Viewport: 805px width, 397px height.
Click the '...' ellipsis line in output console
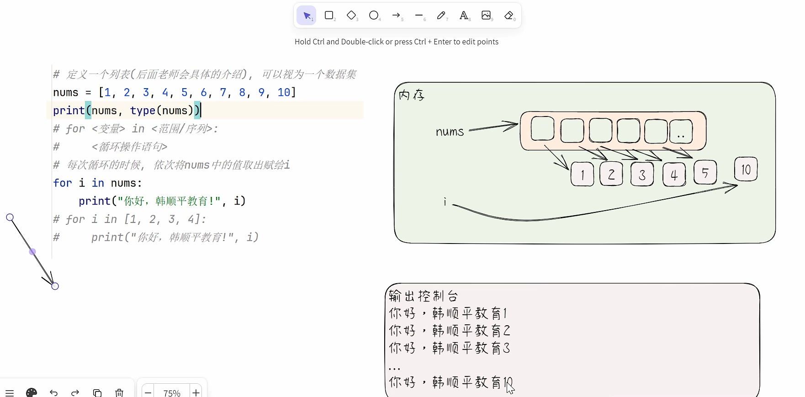tap(394, 368)
